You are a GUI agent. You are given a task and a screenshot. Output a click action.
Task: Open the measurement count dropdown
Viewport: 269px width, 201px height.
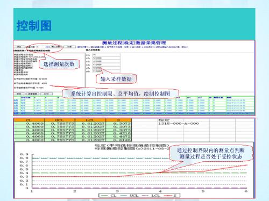pyautogui.click(x=43, y=47)
